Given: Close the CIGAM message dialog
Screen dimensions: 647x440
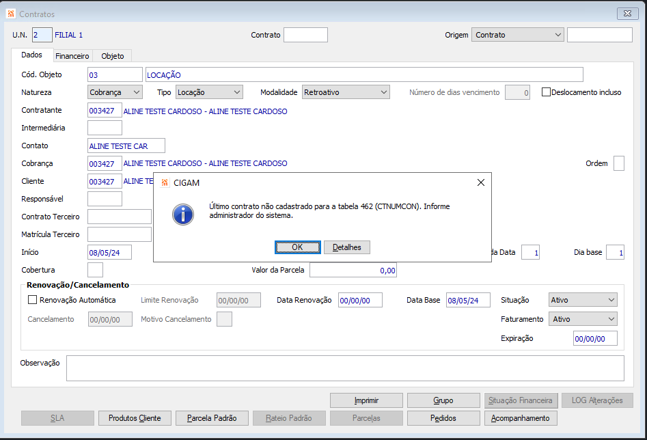Looking at the screenshot, I should tap(481, 182).
